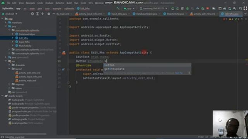This screenshot has height=139, width=248.
Task: Click the Android Studio logo icon
Action: 3,3
